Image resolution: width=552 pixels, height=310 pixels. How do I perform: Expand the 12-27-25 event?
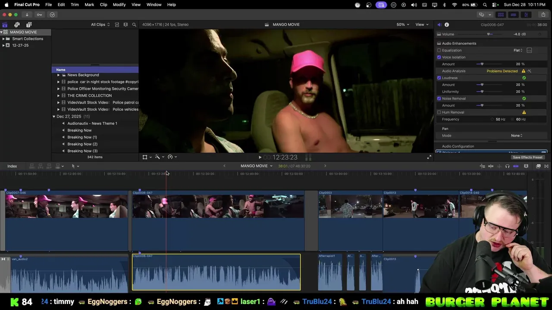[3, 45]
